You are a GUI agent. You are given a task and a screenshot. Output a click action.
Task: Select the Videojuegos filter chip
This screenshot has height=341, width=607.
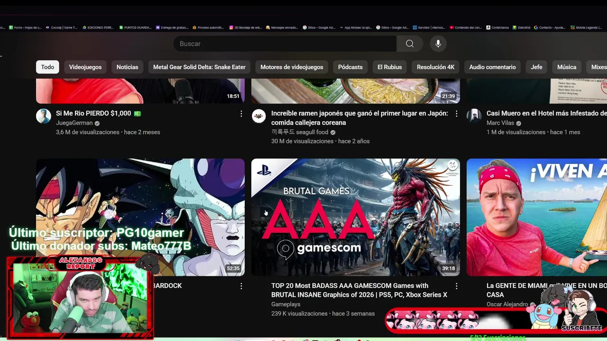click(85, 67)
